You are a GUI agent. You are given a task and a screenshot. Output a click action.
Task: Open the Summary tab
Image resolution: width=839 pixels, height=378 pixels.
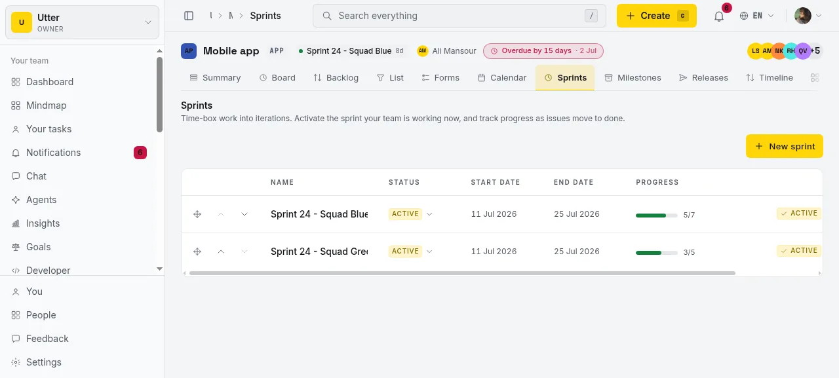pos(215,78)
